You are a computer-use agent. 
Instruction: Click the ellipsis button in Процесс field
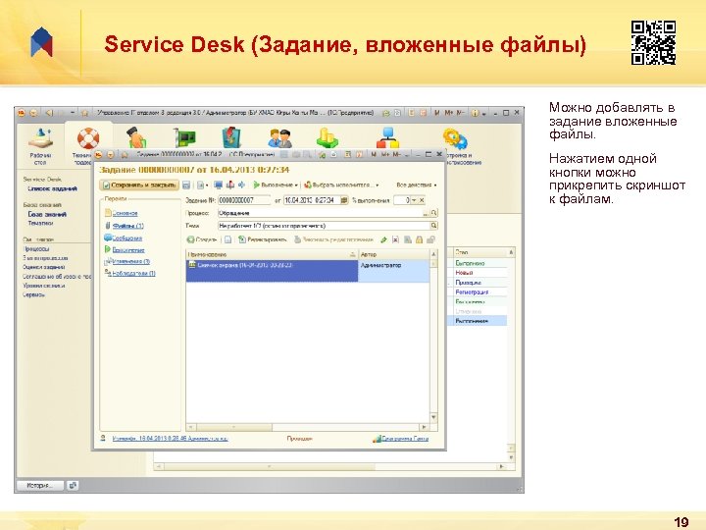pyautogui.click(x=426, y=213)
